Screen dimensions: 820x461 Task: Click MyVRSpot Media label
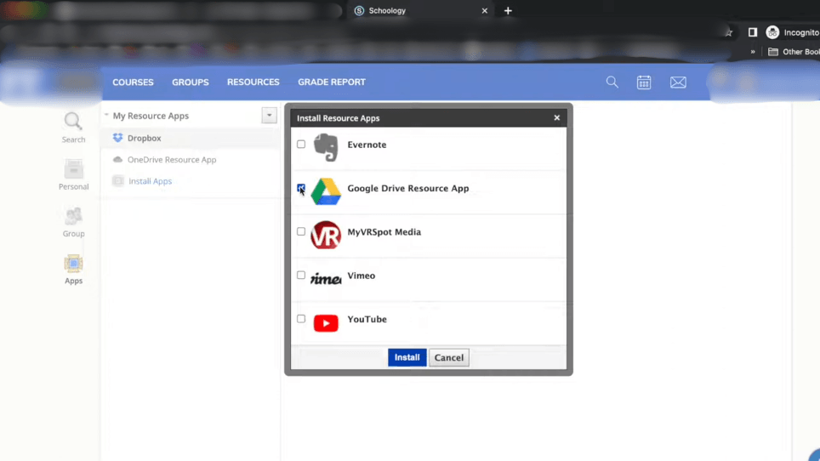(384, 232)
